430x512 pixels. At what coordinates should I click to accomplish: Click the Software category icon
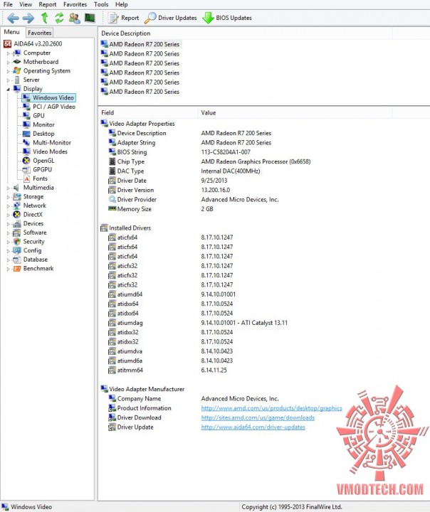pos(16,233)
